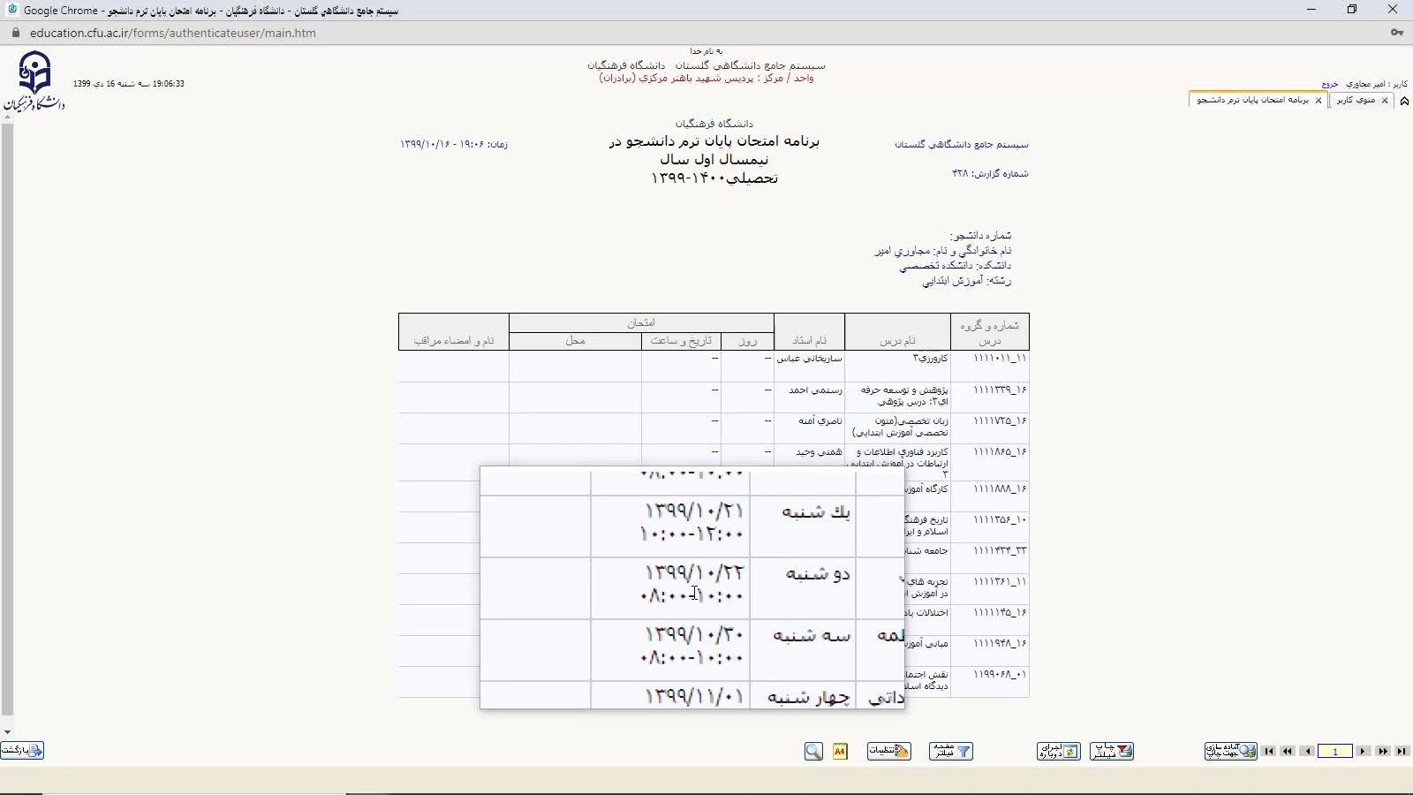The height and width of the screenshot is (795, 1413).
Task: Click the re-run (اجرای دوباره) button
Action: pos(1058,751)
